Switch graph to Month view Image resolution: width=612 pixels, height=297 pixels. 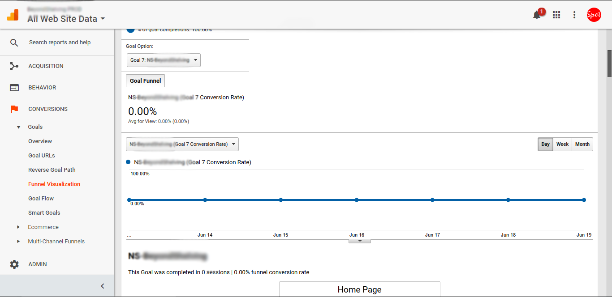pyautogui.click(x=582, y=144)
